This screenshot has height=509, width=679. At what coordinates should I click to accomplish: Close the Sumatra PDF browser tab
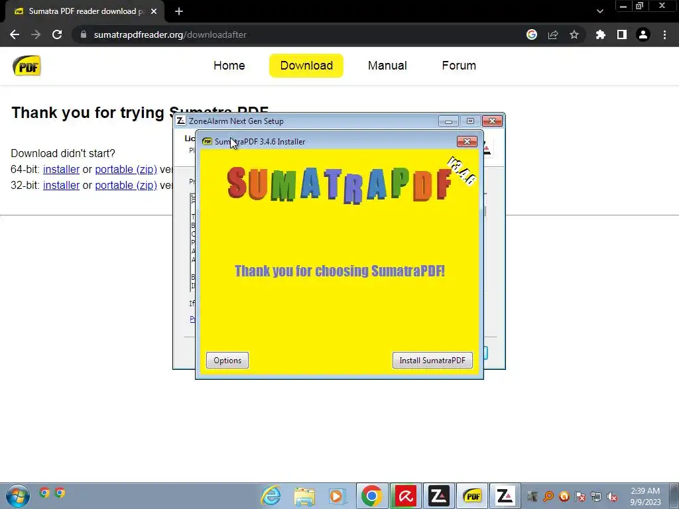154,11
